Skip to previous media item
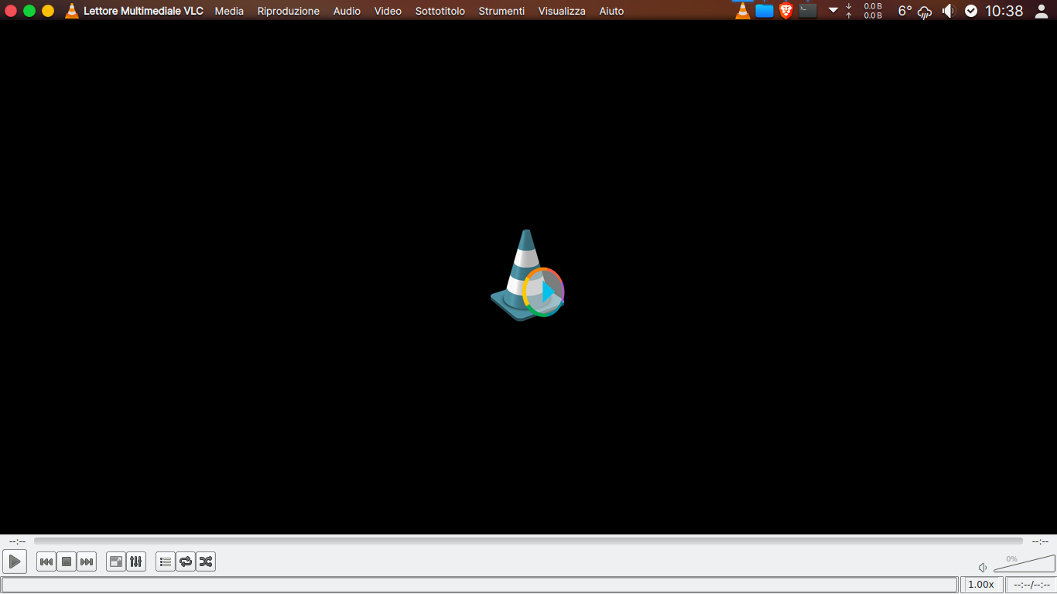Viewport: 1057px width, 594px height. click(x=46, y=562)
